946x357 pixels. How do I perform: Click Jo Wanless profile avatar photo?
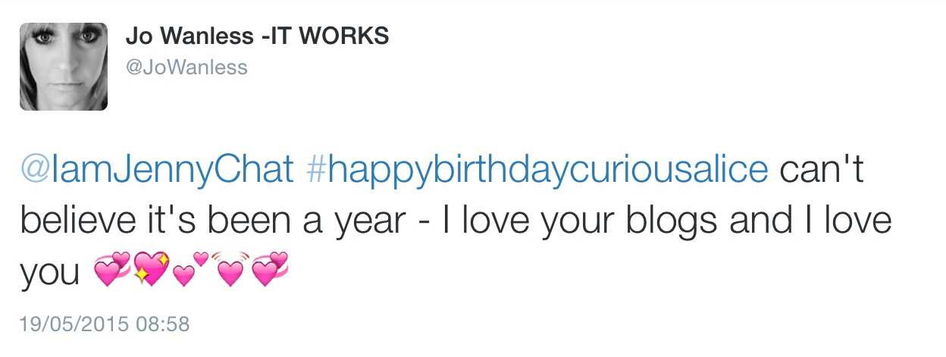(x=64, y=67)
